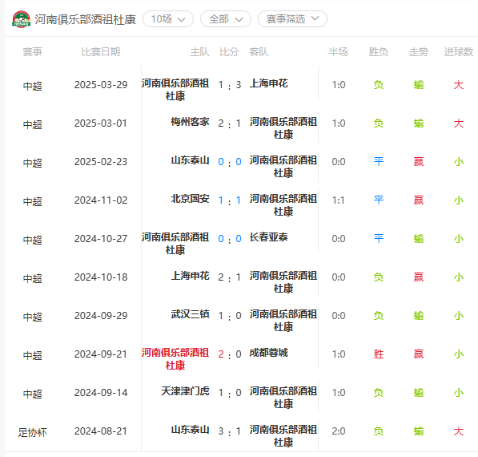Expand the 赛事筛选 dropdown
This screenshot has width=478, height=457.
coord(292,19)
